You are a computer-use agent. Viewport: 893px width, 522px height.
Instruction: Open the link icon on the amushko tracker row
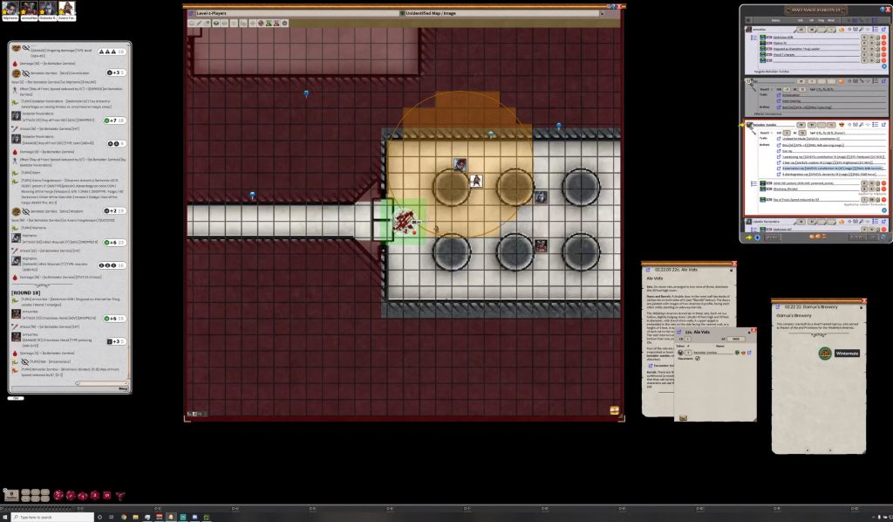point(883,29)
